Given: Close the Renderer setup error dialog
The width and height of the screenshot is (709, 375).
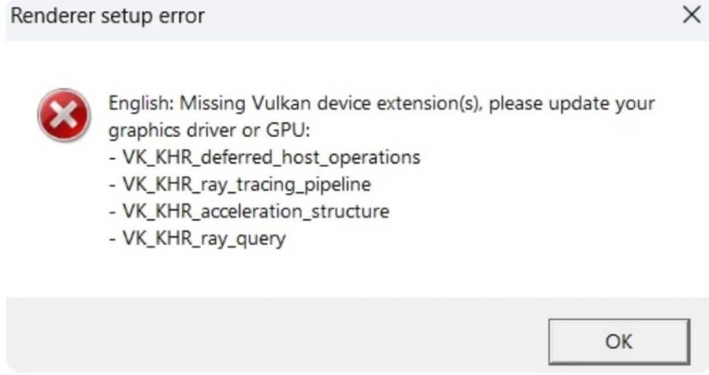Looking at the screenshot, I should [x=690, y=16].
